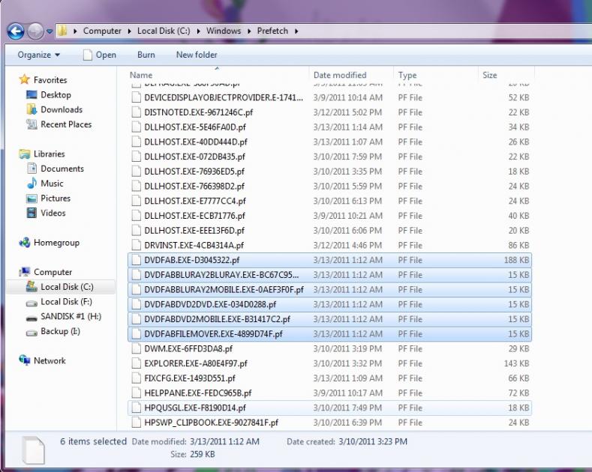Create a New folder
Screen dimensions: 592x472
(197, 55)
